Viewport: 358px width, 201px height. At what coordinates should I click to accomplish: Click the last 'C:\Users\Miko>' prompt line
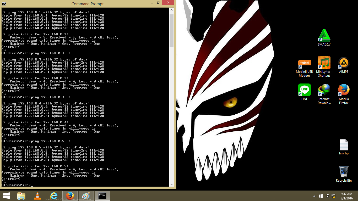pos(16,185)
